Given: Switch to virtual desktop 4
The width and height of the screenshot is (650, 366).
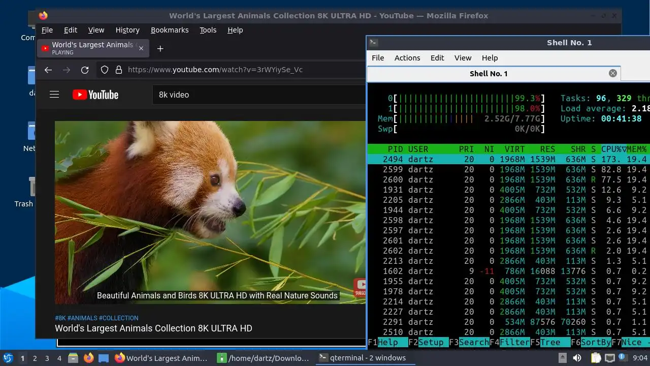Looking at the screenshot, I should 59,358.
